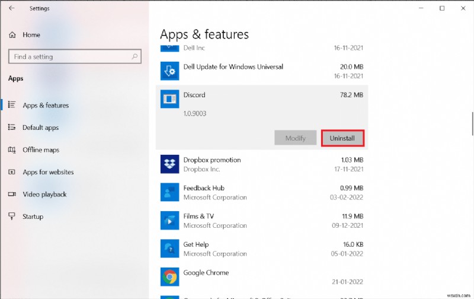Click the Films & TV icon
The image size is (474, 299).
click(x=169, y=220)
